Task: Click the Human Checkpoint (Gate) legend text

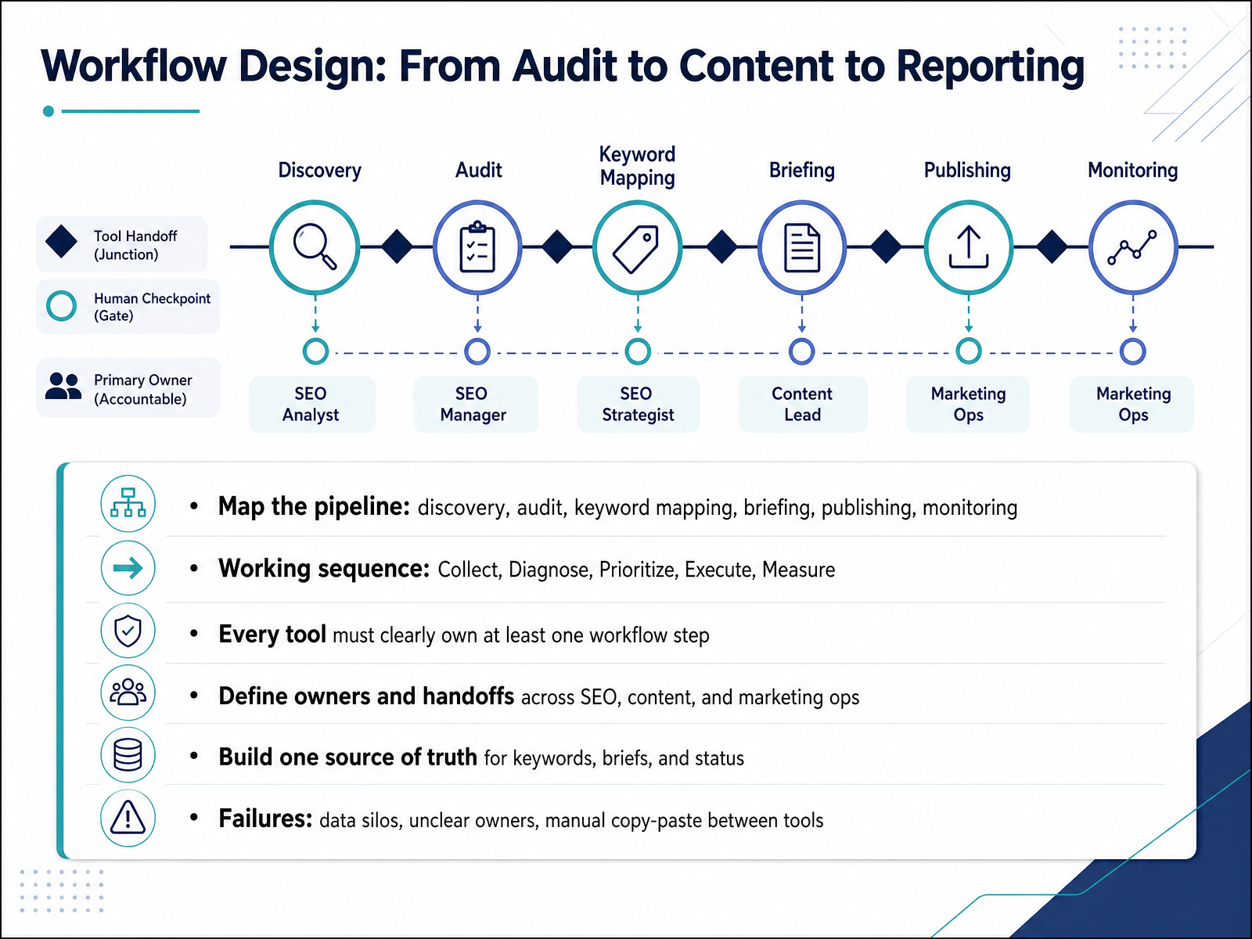Action: tap(152, 307)
